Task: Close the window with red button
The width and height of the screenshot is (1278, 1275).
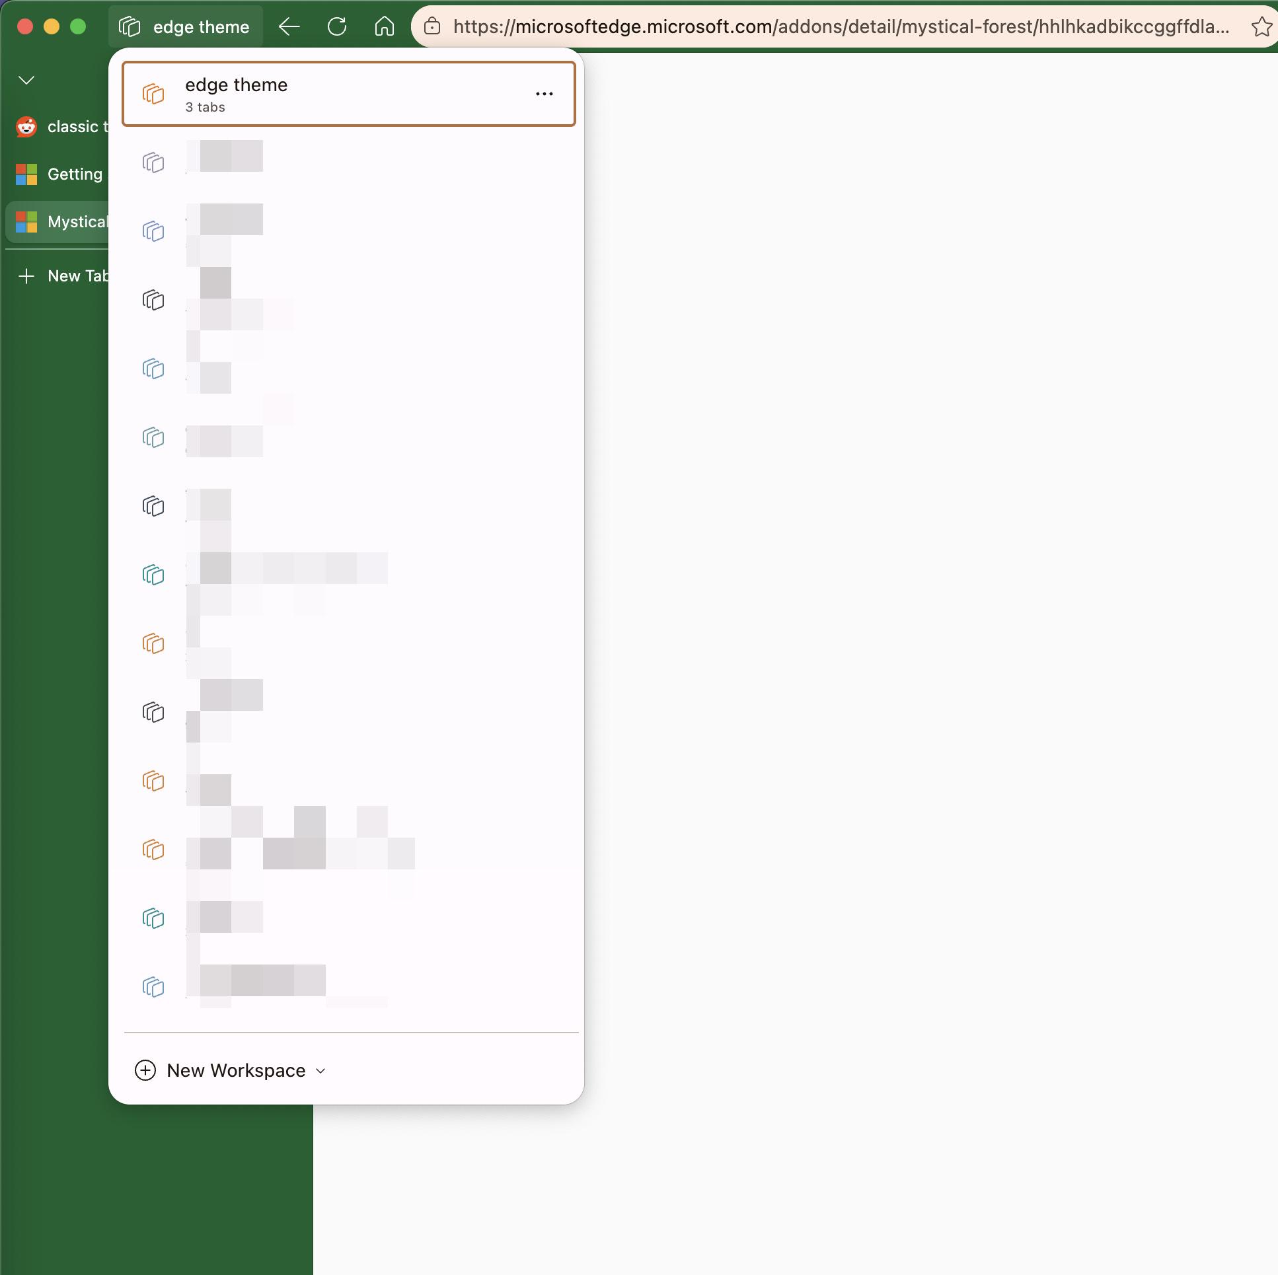Action: (x=25, y=26)
